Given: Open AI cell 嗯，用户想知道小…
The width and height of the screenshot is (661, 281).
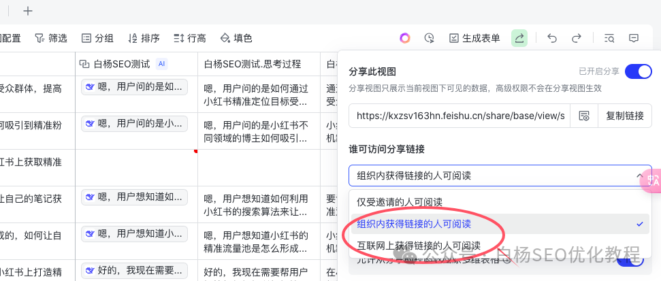Looking at the screenshot, I should pyautogui.click(x=134, y=233).
